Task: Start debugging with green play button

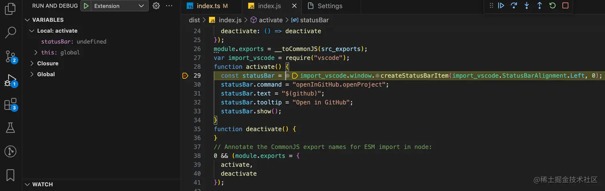Action: coord(86,6)
